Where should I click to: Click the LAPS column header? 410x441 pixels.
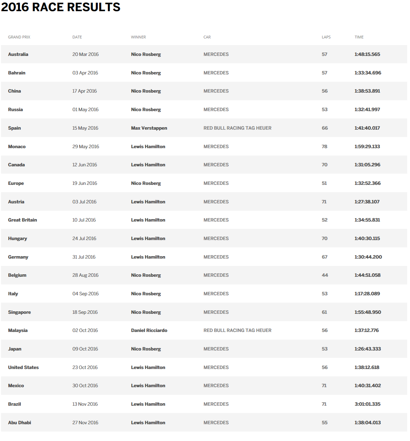coord(326,37)
